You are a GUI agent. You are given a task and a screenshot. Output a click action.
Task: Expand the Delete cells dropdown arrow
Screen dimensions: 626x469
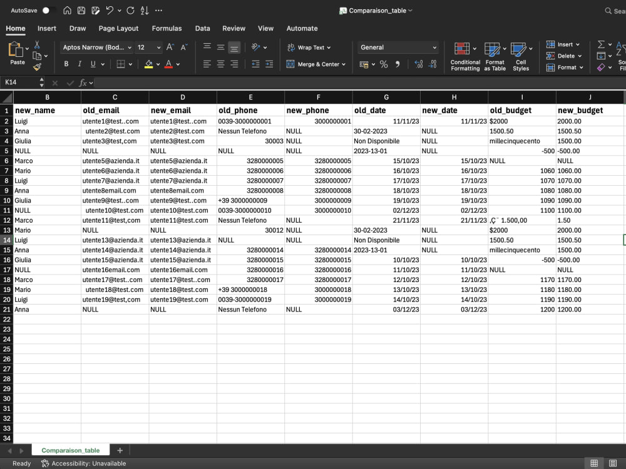pos(580,56)
